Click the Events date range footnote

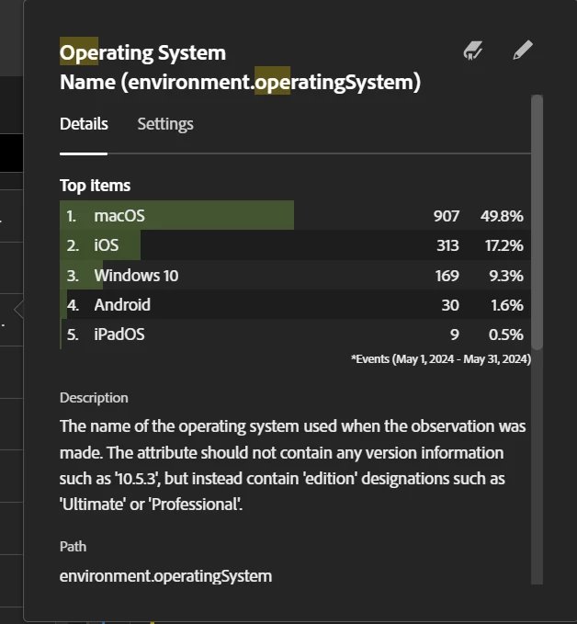point(440,359)
